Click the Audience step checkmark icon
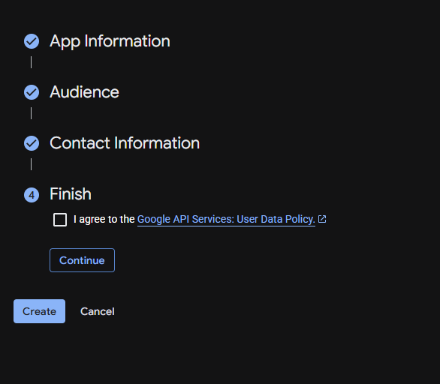Image resolution: width=440 pixels, height=384 pixels. (x=32, y=92)
